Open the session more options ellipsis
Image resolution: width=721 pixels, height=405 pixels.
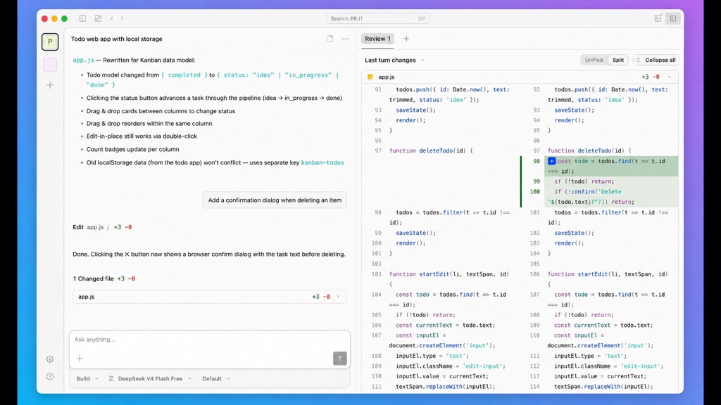[345, 39]
